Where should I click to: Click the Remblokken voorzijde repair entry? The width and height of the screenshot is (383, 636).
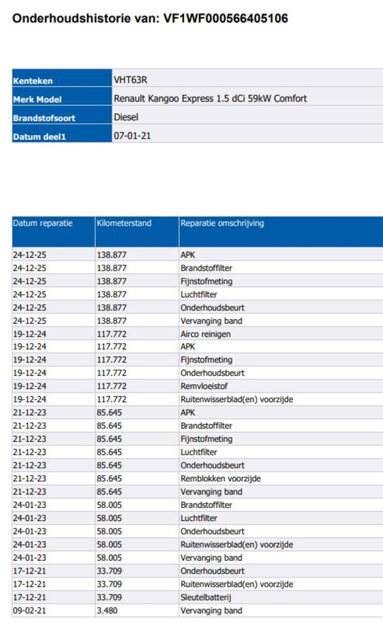[x=221, y=478]
